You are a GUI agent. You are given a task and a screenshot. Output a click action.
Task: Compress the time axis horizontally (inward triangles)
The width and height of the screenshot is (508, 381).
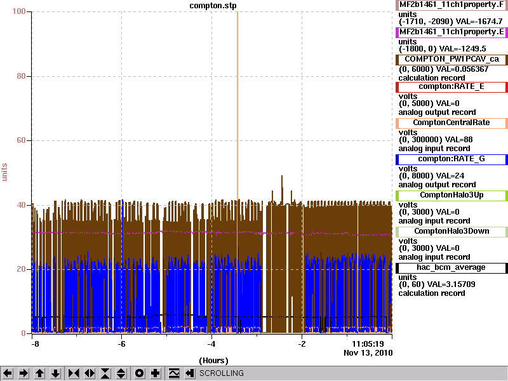pos(74,373)
